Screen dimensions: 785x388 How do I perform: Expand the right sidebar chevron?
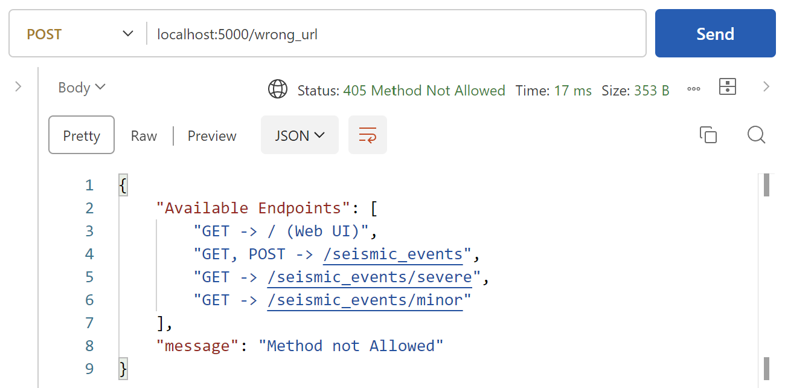click(766, 87)
